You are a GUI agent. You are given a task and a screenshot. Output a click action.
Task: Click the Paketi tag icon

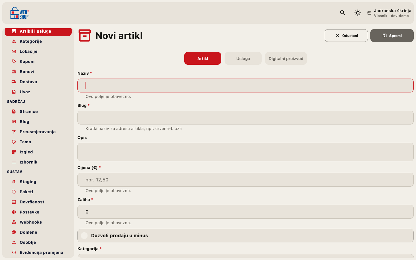(14, 192)
